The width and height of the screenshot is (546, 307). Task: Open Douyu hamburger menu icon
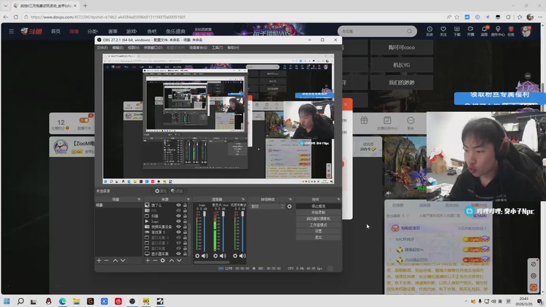11,31
